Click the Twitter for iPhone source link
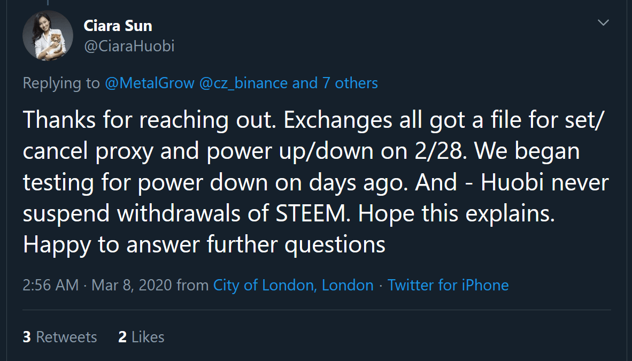 (448, 285)
